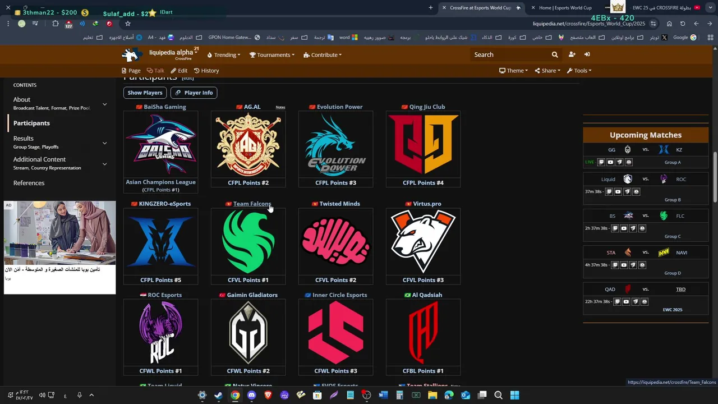Image resolution: width=718 pixels, height=404 pixels.
Task: Open the Gaimin Gladiators team link
Action: click(252, 295)
